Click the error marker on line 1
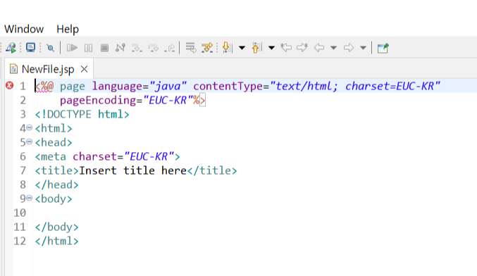The image size is (477, 276). click(9, 85)
